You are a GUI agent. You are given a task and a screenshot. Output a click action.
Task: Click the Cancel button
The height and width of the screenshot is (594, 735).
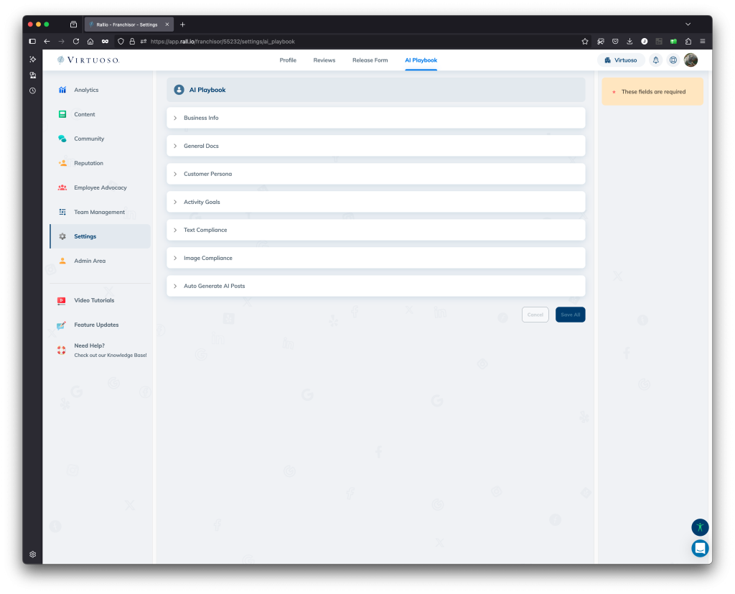click(x=535, y=314)
